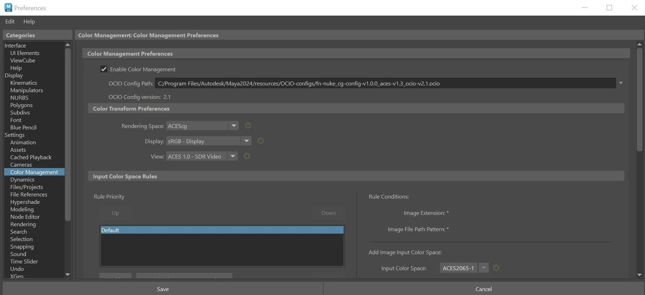Select the Display category
The image size is (645, 295).
[x=13, y=75]
